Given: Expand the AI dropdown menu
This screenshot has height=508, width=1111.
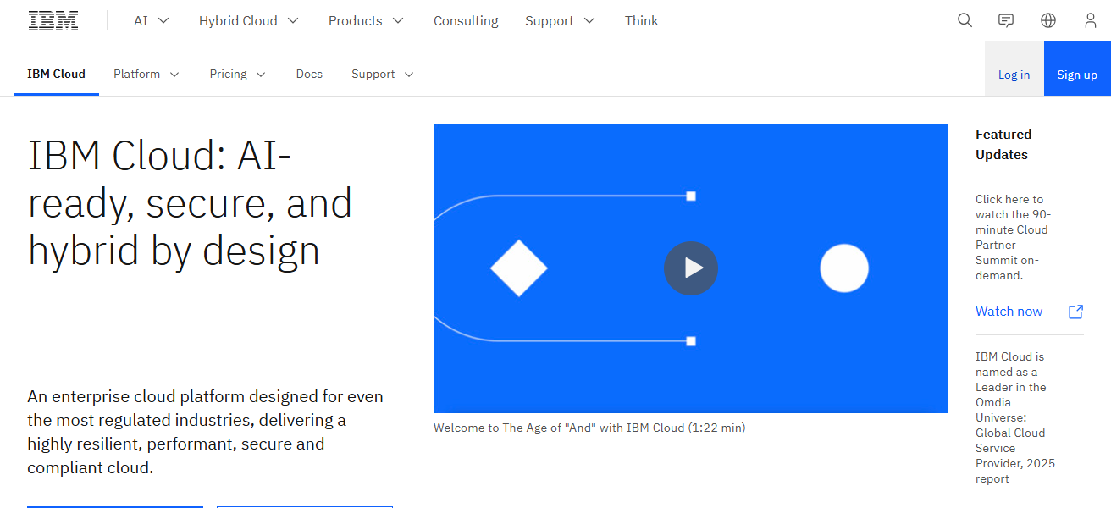Looking at the screenshot, I should (152, 20).
